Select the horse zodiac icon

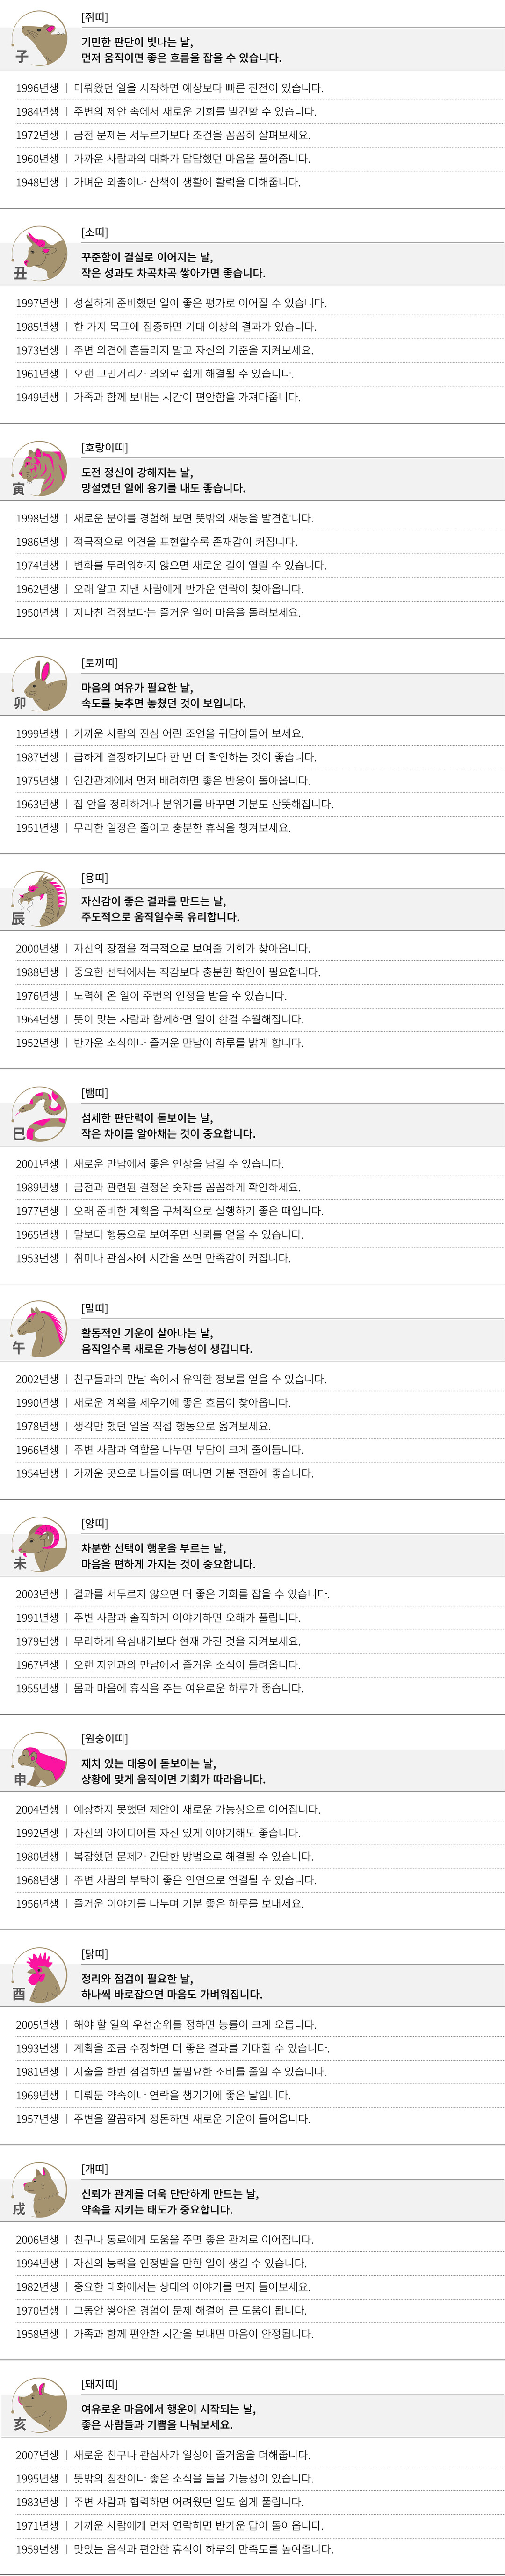tap(39, 1330)
